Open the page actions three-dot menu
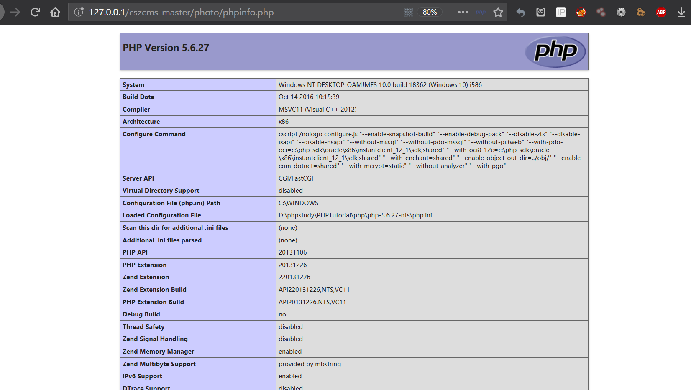The width and height of the screenshot is (691, 390). [463, 12]
